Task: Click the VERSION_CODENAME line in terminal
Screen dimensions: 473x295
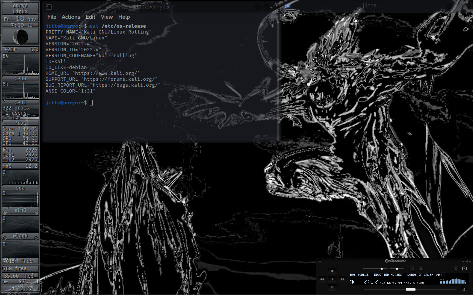Action: click(91, 56)
